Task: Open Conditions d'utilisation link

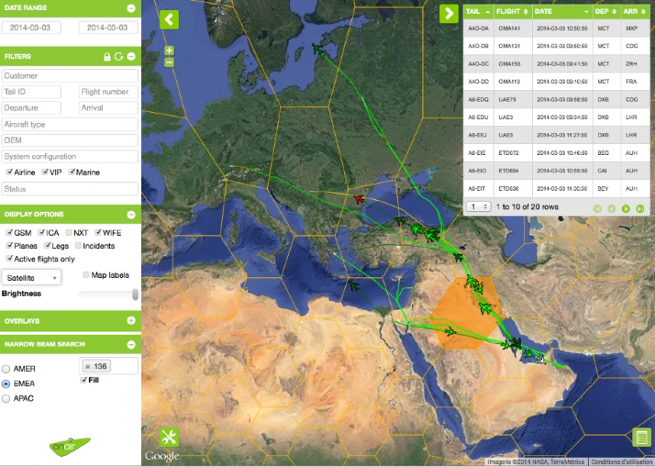Action: click(621, 462)
